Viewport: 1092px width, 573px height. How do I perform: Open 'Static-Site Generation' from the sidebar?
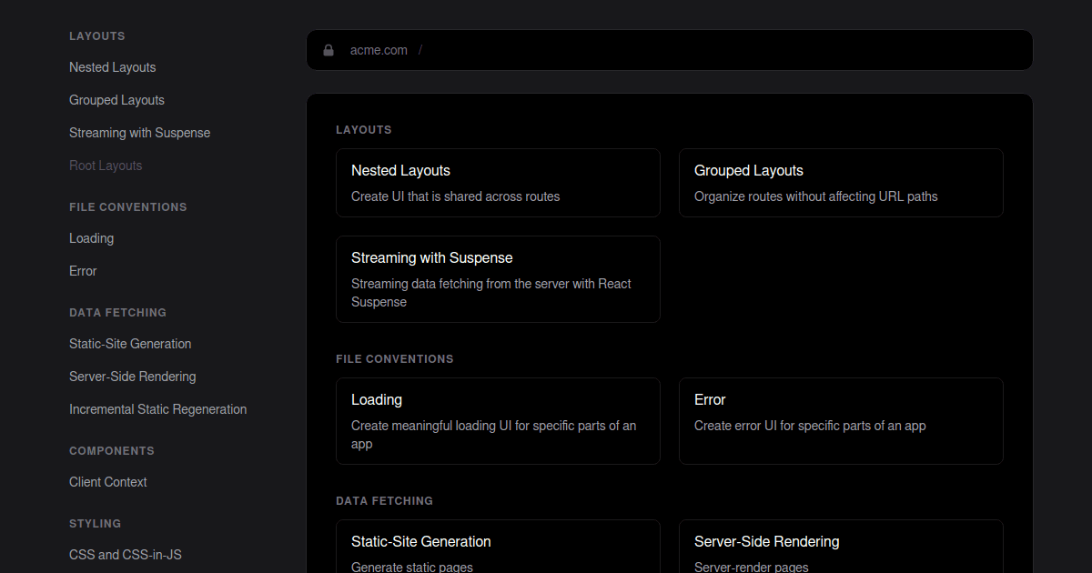(130, 344)
